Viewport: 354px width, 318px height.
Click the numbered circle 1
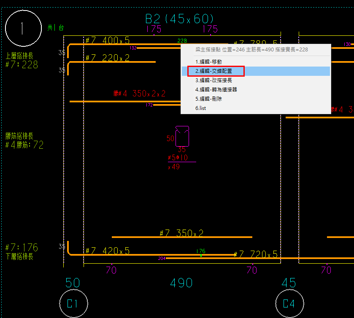(23, 28)
